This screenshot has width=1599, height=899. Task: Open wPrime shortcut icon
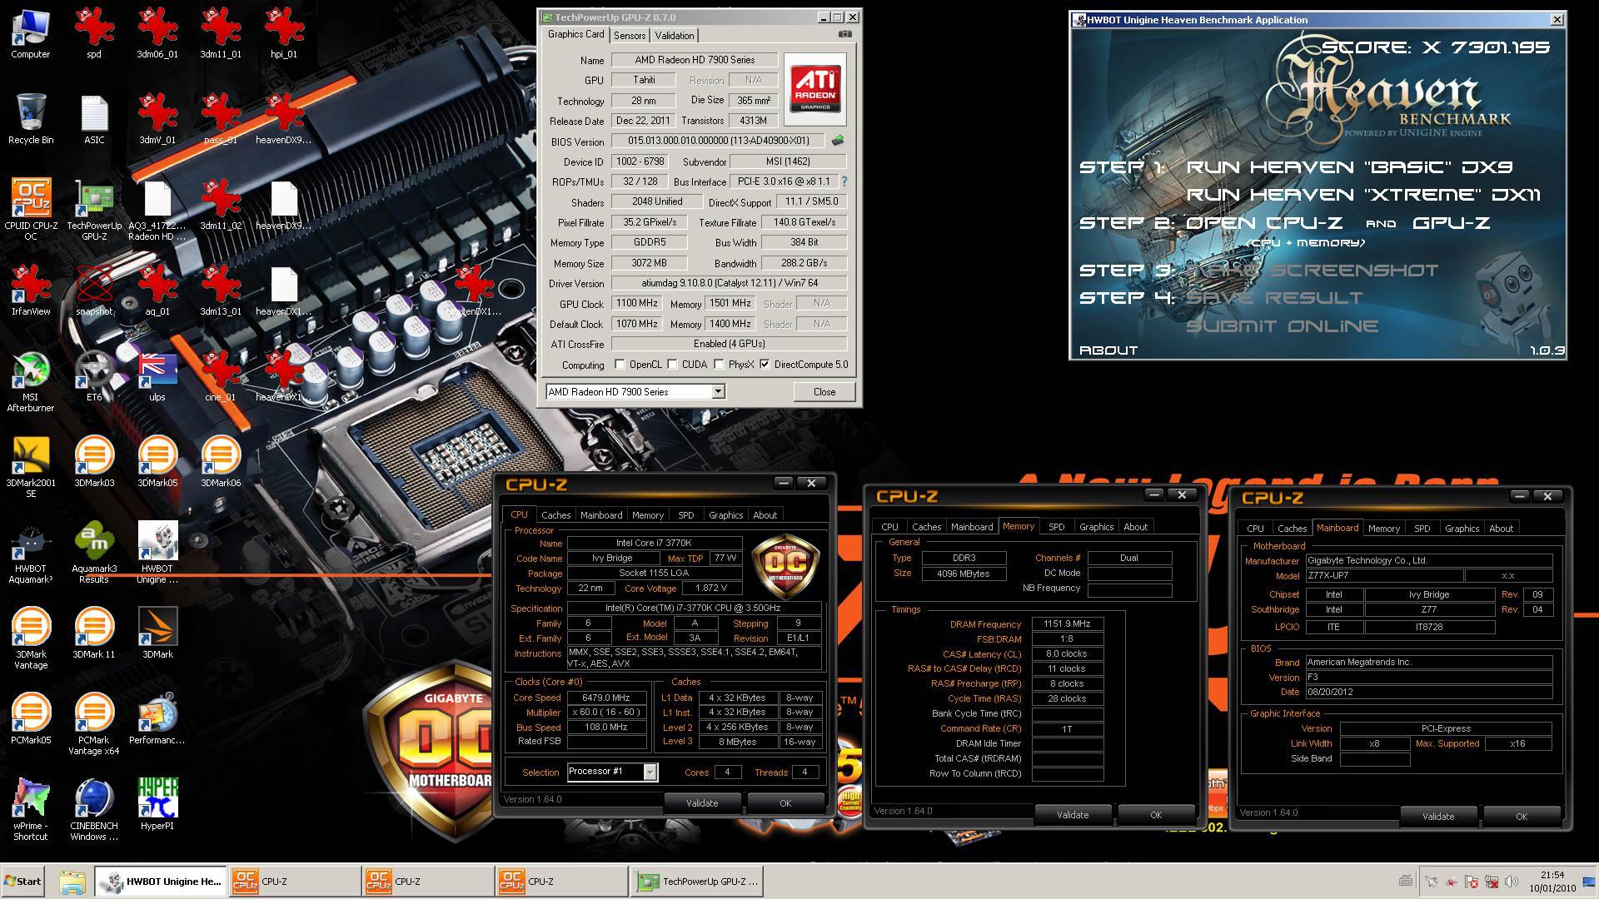point(30,810)
